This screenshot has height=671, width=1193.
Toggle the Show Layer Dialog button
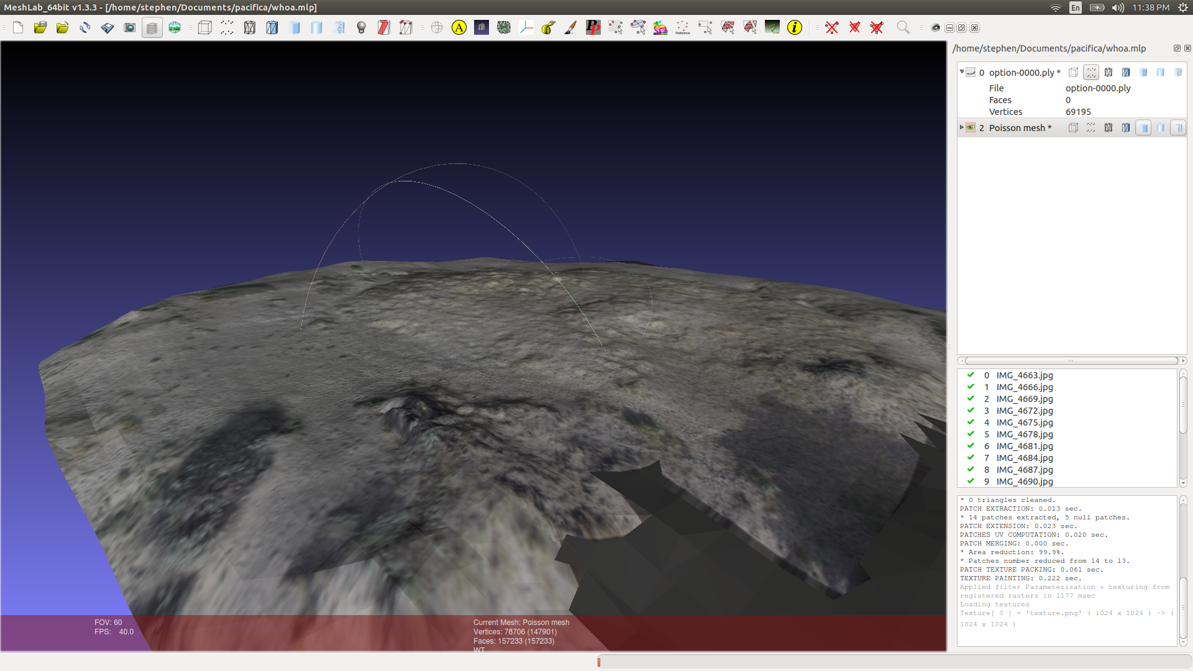[x=152, y=28]
